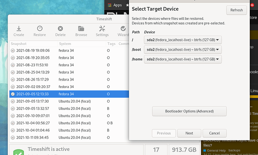Click snapshot icon for 2021-10-04 00:56:27

coord(13,123)
